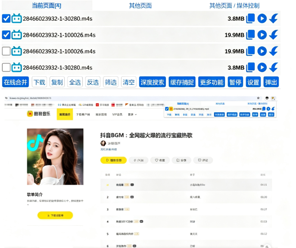Download the first 3.8MB m4s file

click(274, 19)
